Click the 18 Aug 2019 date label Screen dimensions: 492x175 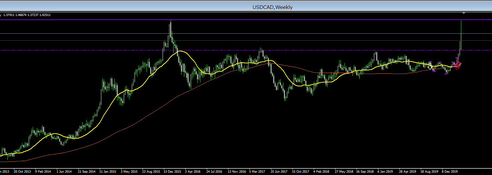point(429,172)
